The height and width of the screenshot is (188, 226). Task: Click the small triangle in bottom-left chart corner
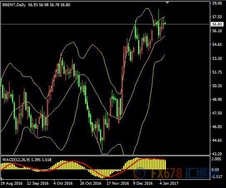[x=2, y=178]
